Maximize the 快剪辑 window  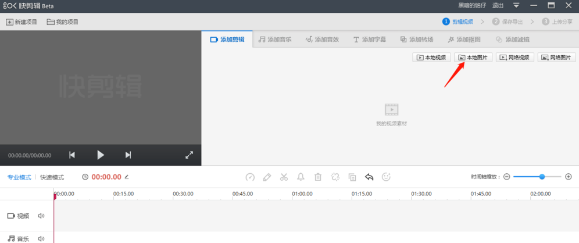pos(551,6)
